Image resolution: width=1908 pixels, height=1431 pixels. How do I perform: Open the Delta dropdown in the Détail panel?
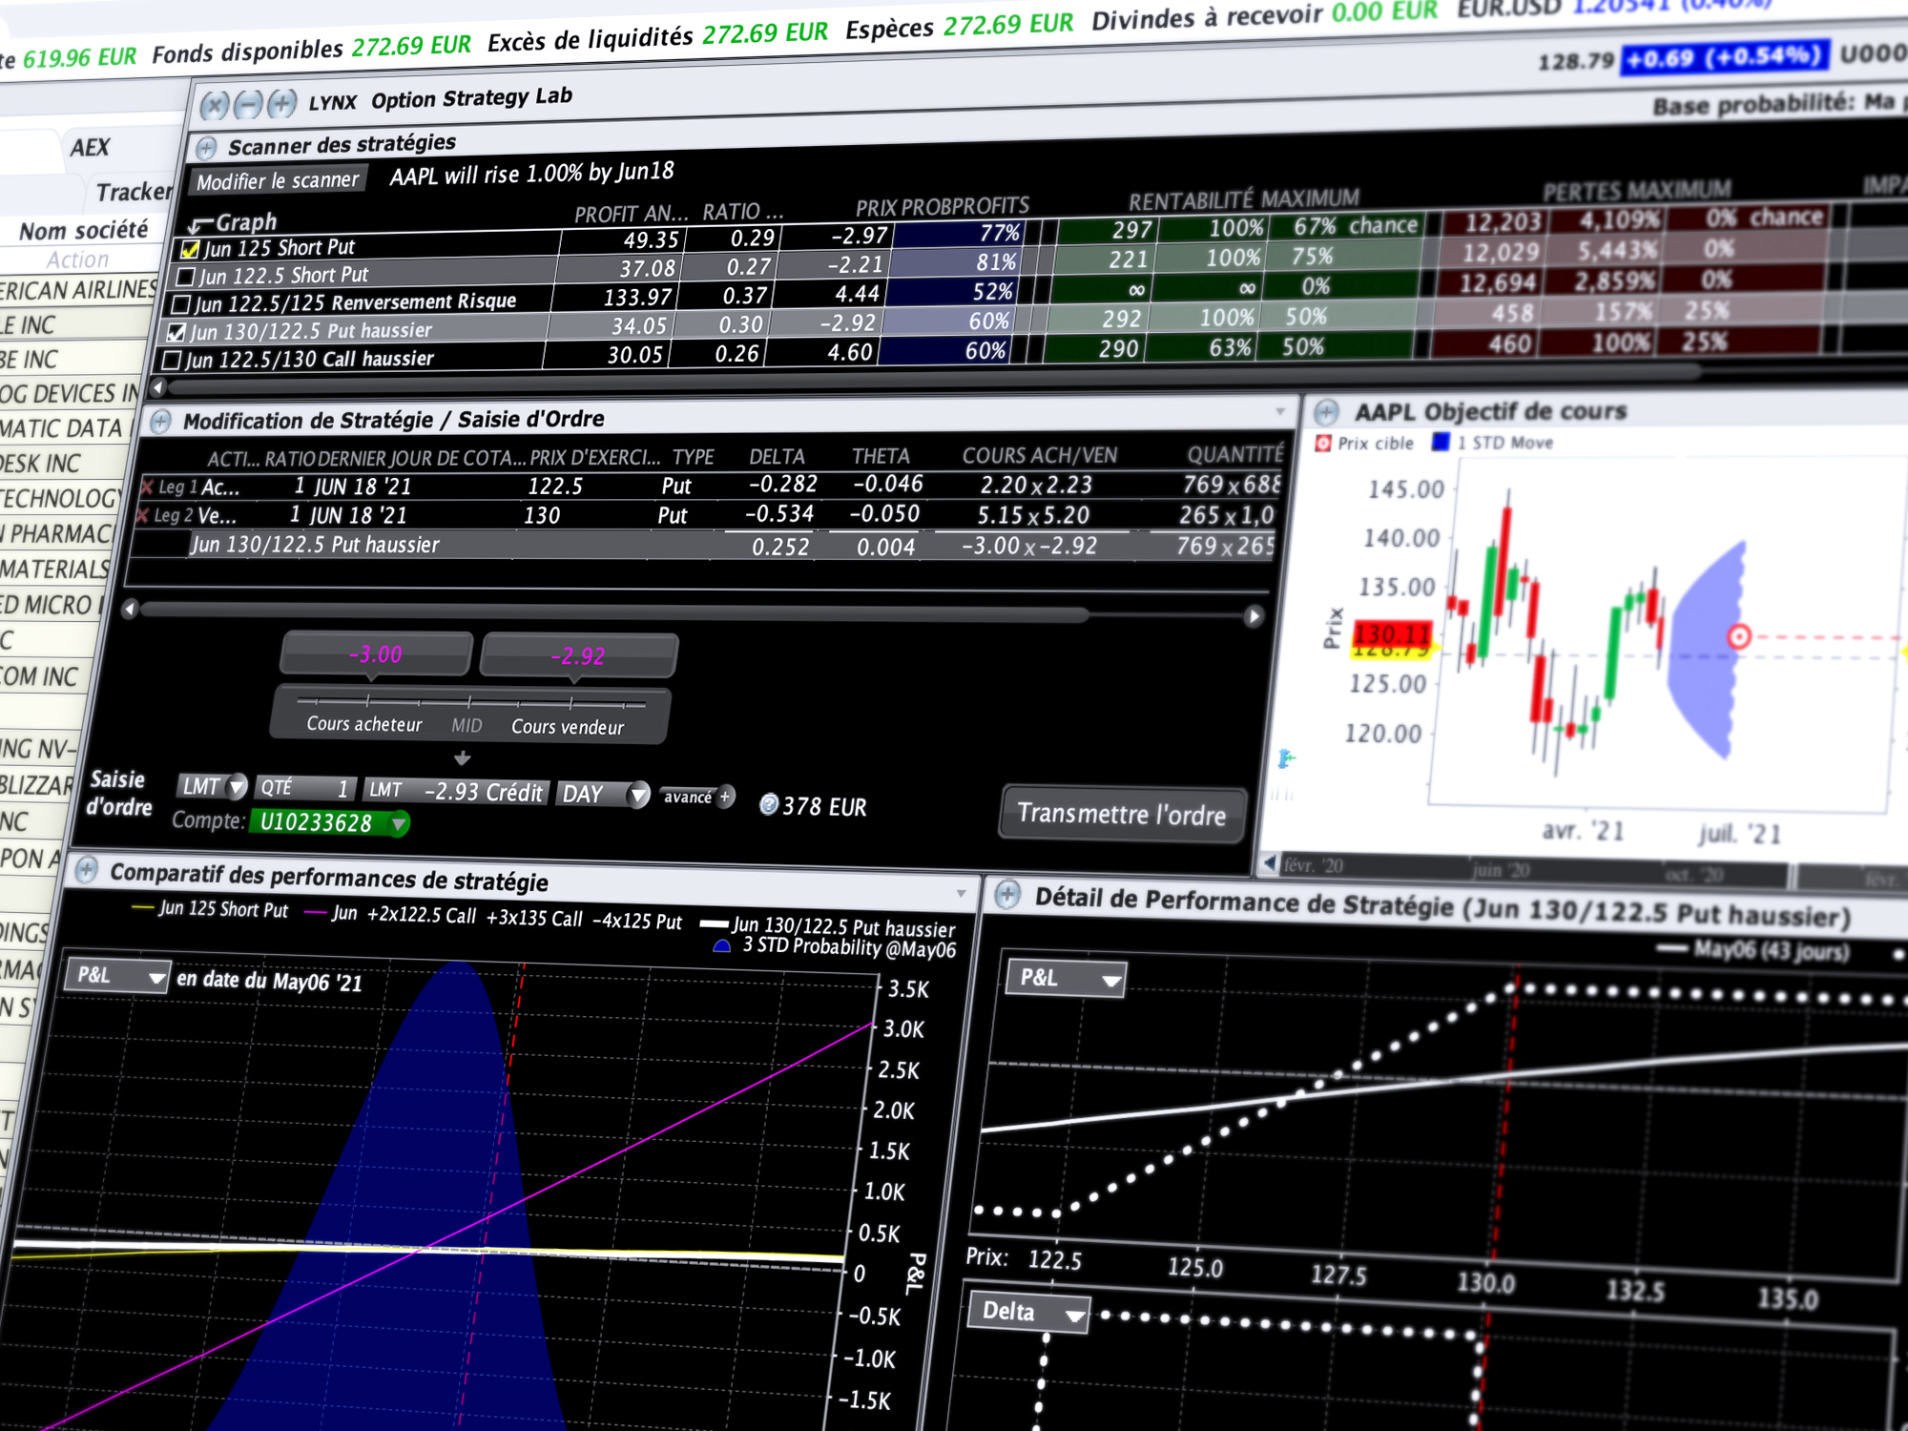point(1030,1313)
